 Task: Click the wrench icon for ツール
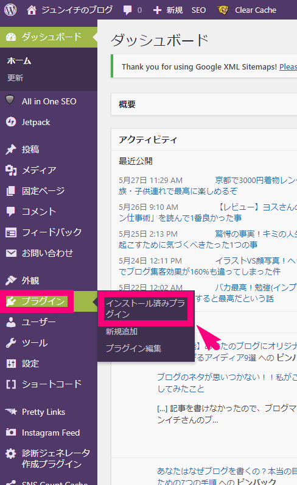point(11,343)
